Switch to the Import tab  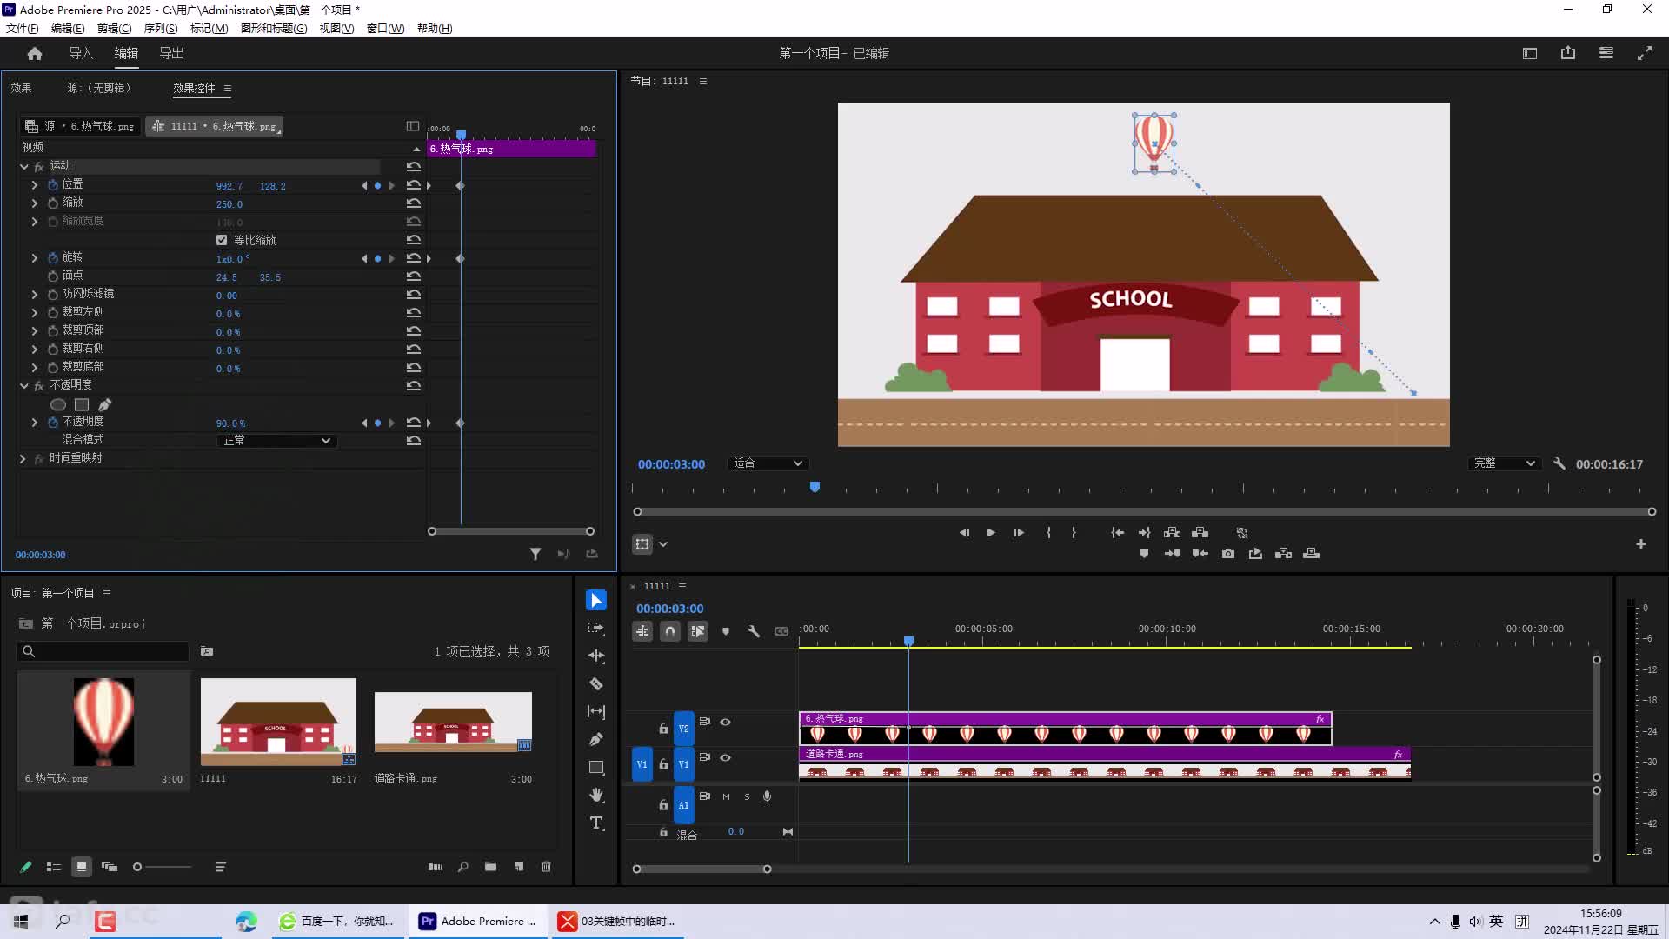coord(81,53)
